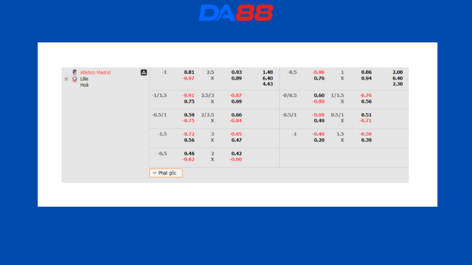
Task: Choose first-half over odds 0.86
Action: pos(366,72)
